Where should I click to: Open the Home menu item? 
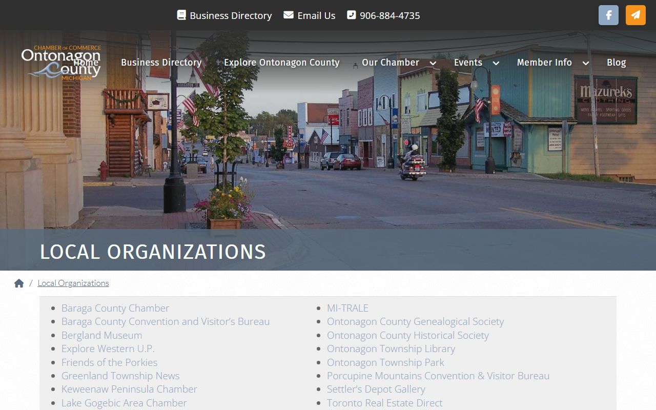click(x=86, y=63)
